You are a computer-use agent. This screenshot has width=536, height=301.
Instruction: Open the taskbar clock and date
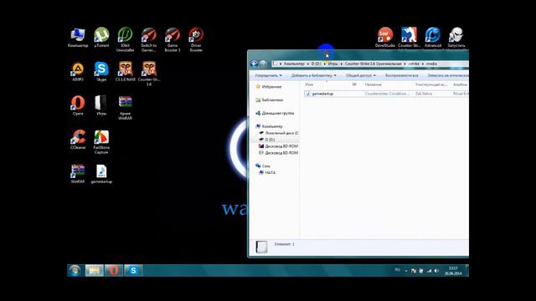pos(453,271)
